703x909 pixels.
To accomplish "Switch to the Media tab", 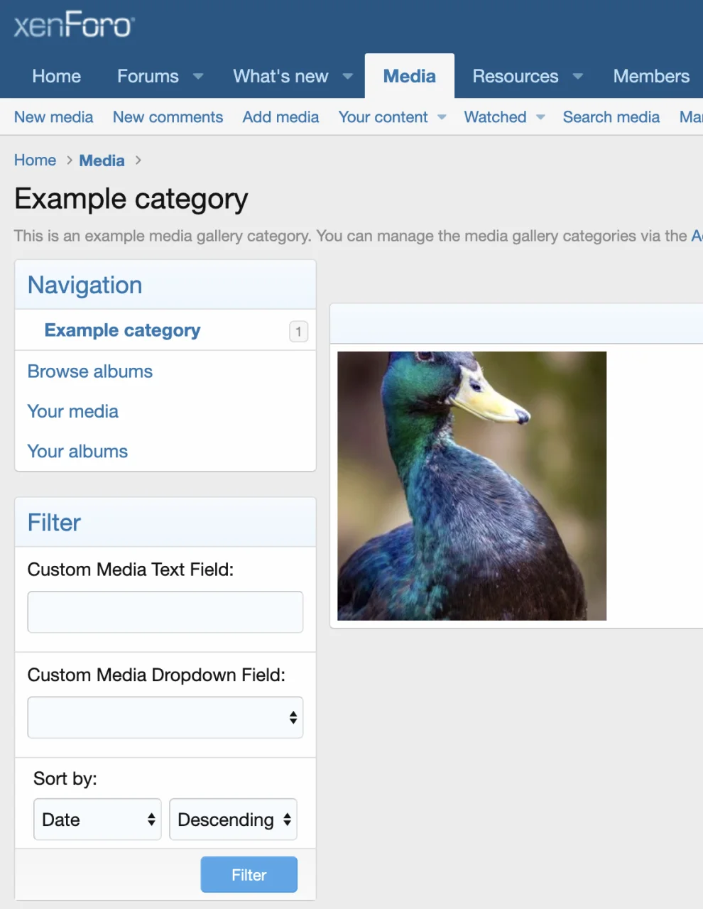I will point(409,76).
